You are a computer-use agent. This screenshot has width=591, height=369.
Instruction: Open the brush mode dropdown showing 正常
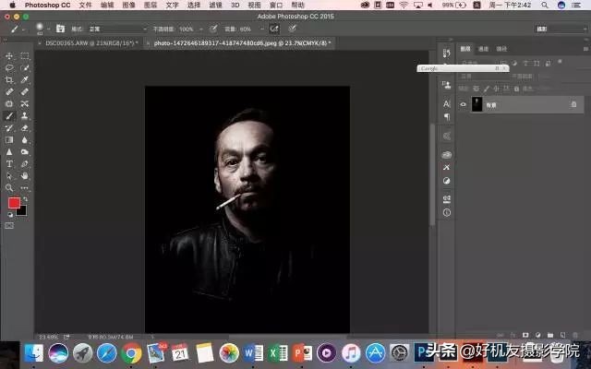pos(118,29)
